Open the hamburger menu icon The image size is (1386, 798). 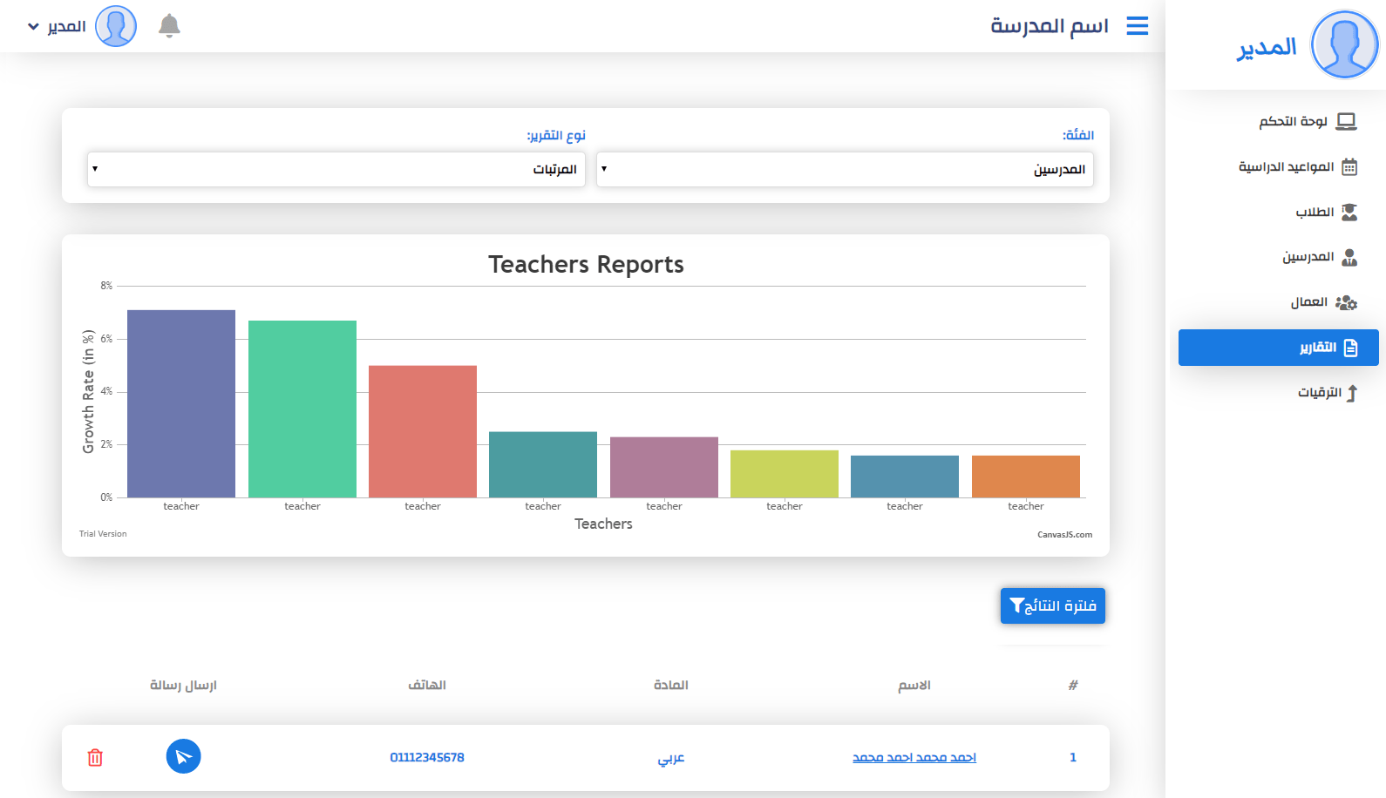pyautogui.click(x=1137, y=26)
